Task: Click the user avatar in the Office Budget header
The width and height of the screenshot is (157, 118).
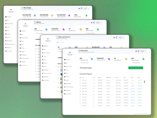Action: click(81, 8)
